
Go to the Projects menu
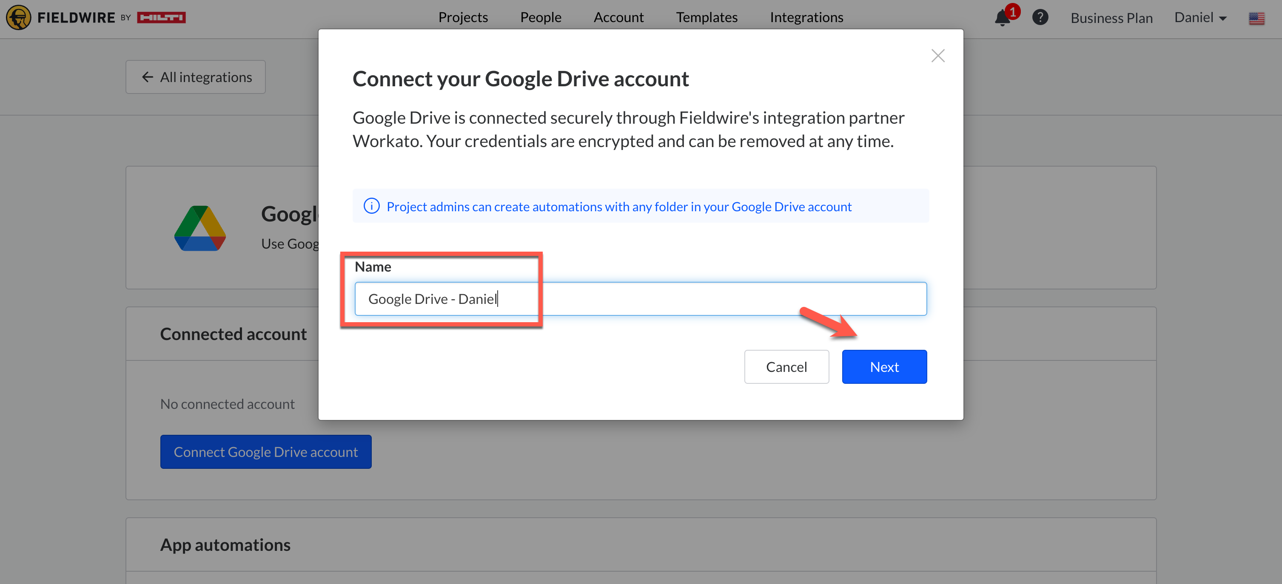(x=463, y=17)
